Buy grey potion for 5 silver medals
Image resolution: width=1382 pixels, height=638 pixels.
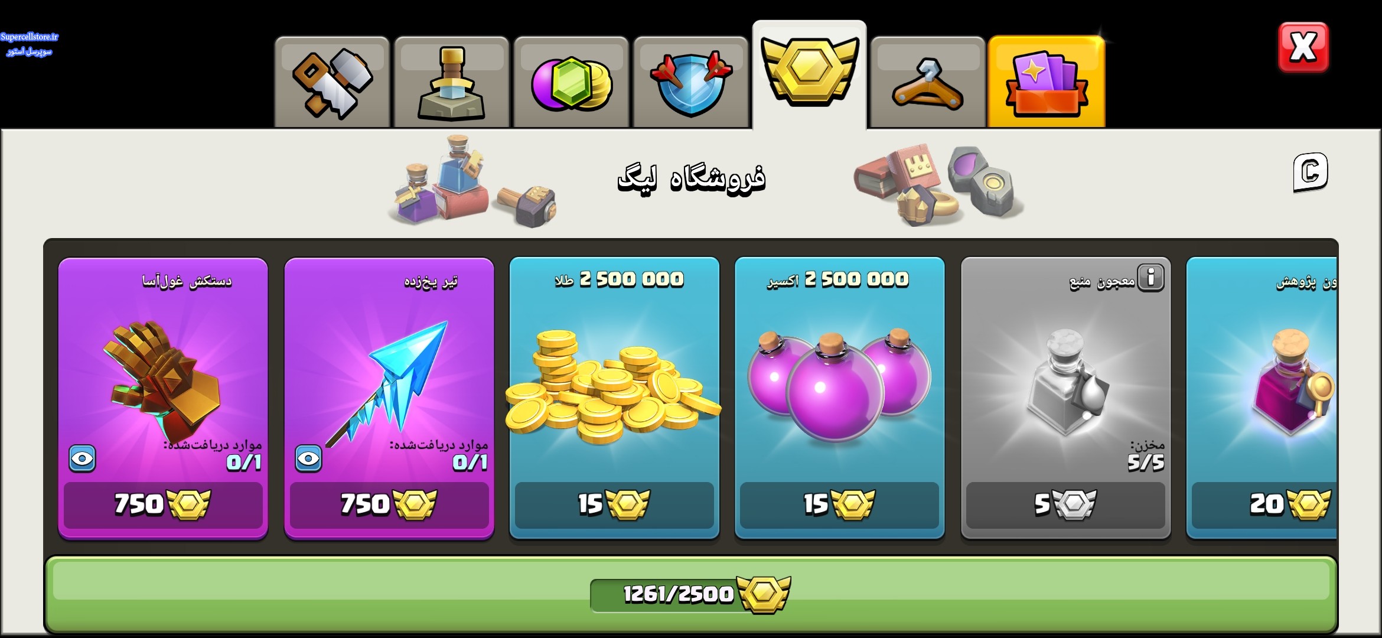pos(1065,505)
